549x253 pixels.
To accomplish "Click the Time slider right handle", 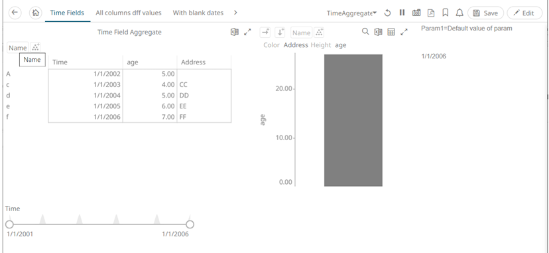I will [190, 224].
